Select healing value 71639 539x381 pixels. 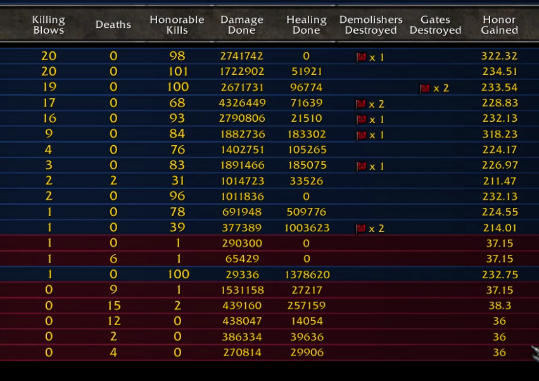307,103
